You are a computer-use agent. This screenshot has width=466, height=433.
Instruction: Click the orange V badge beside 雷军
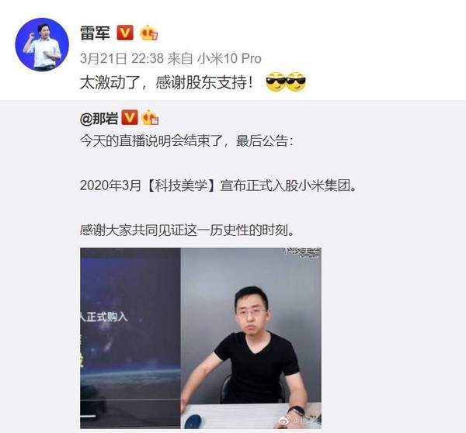click(125, 33)
